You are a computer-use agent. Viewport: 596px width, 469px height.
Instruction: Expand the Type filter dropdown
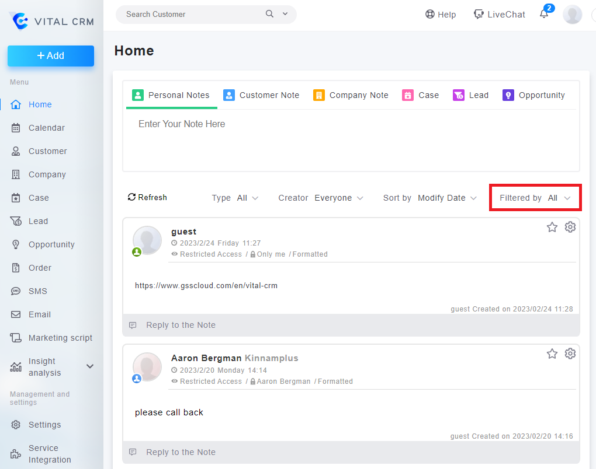click(x=247, y=198)
